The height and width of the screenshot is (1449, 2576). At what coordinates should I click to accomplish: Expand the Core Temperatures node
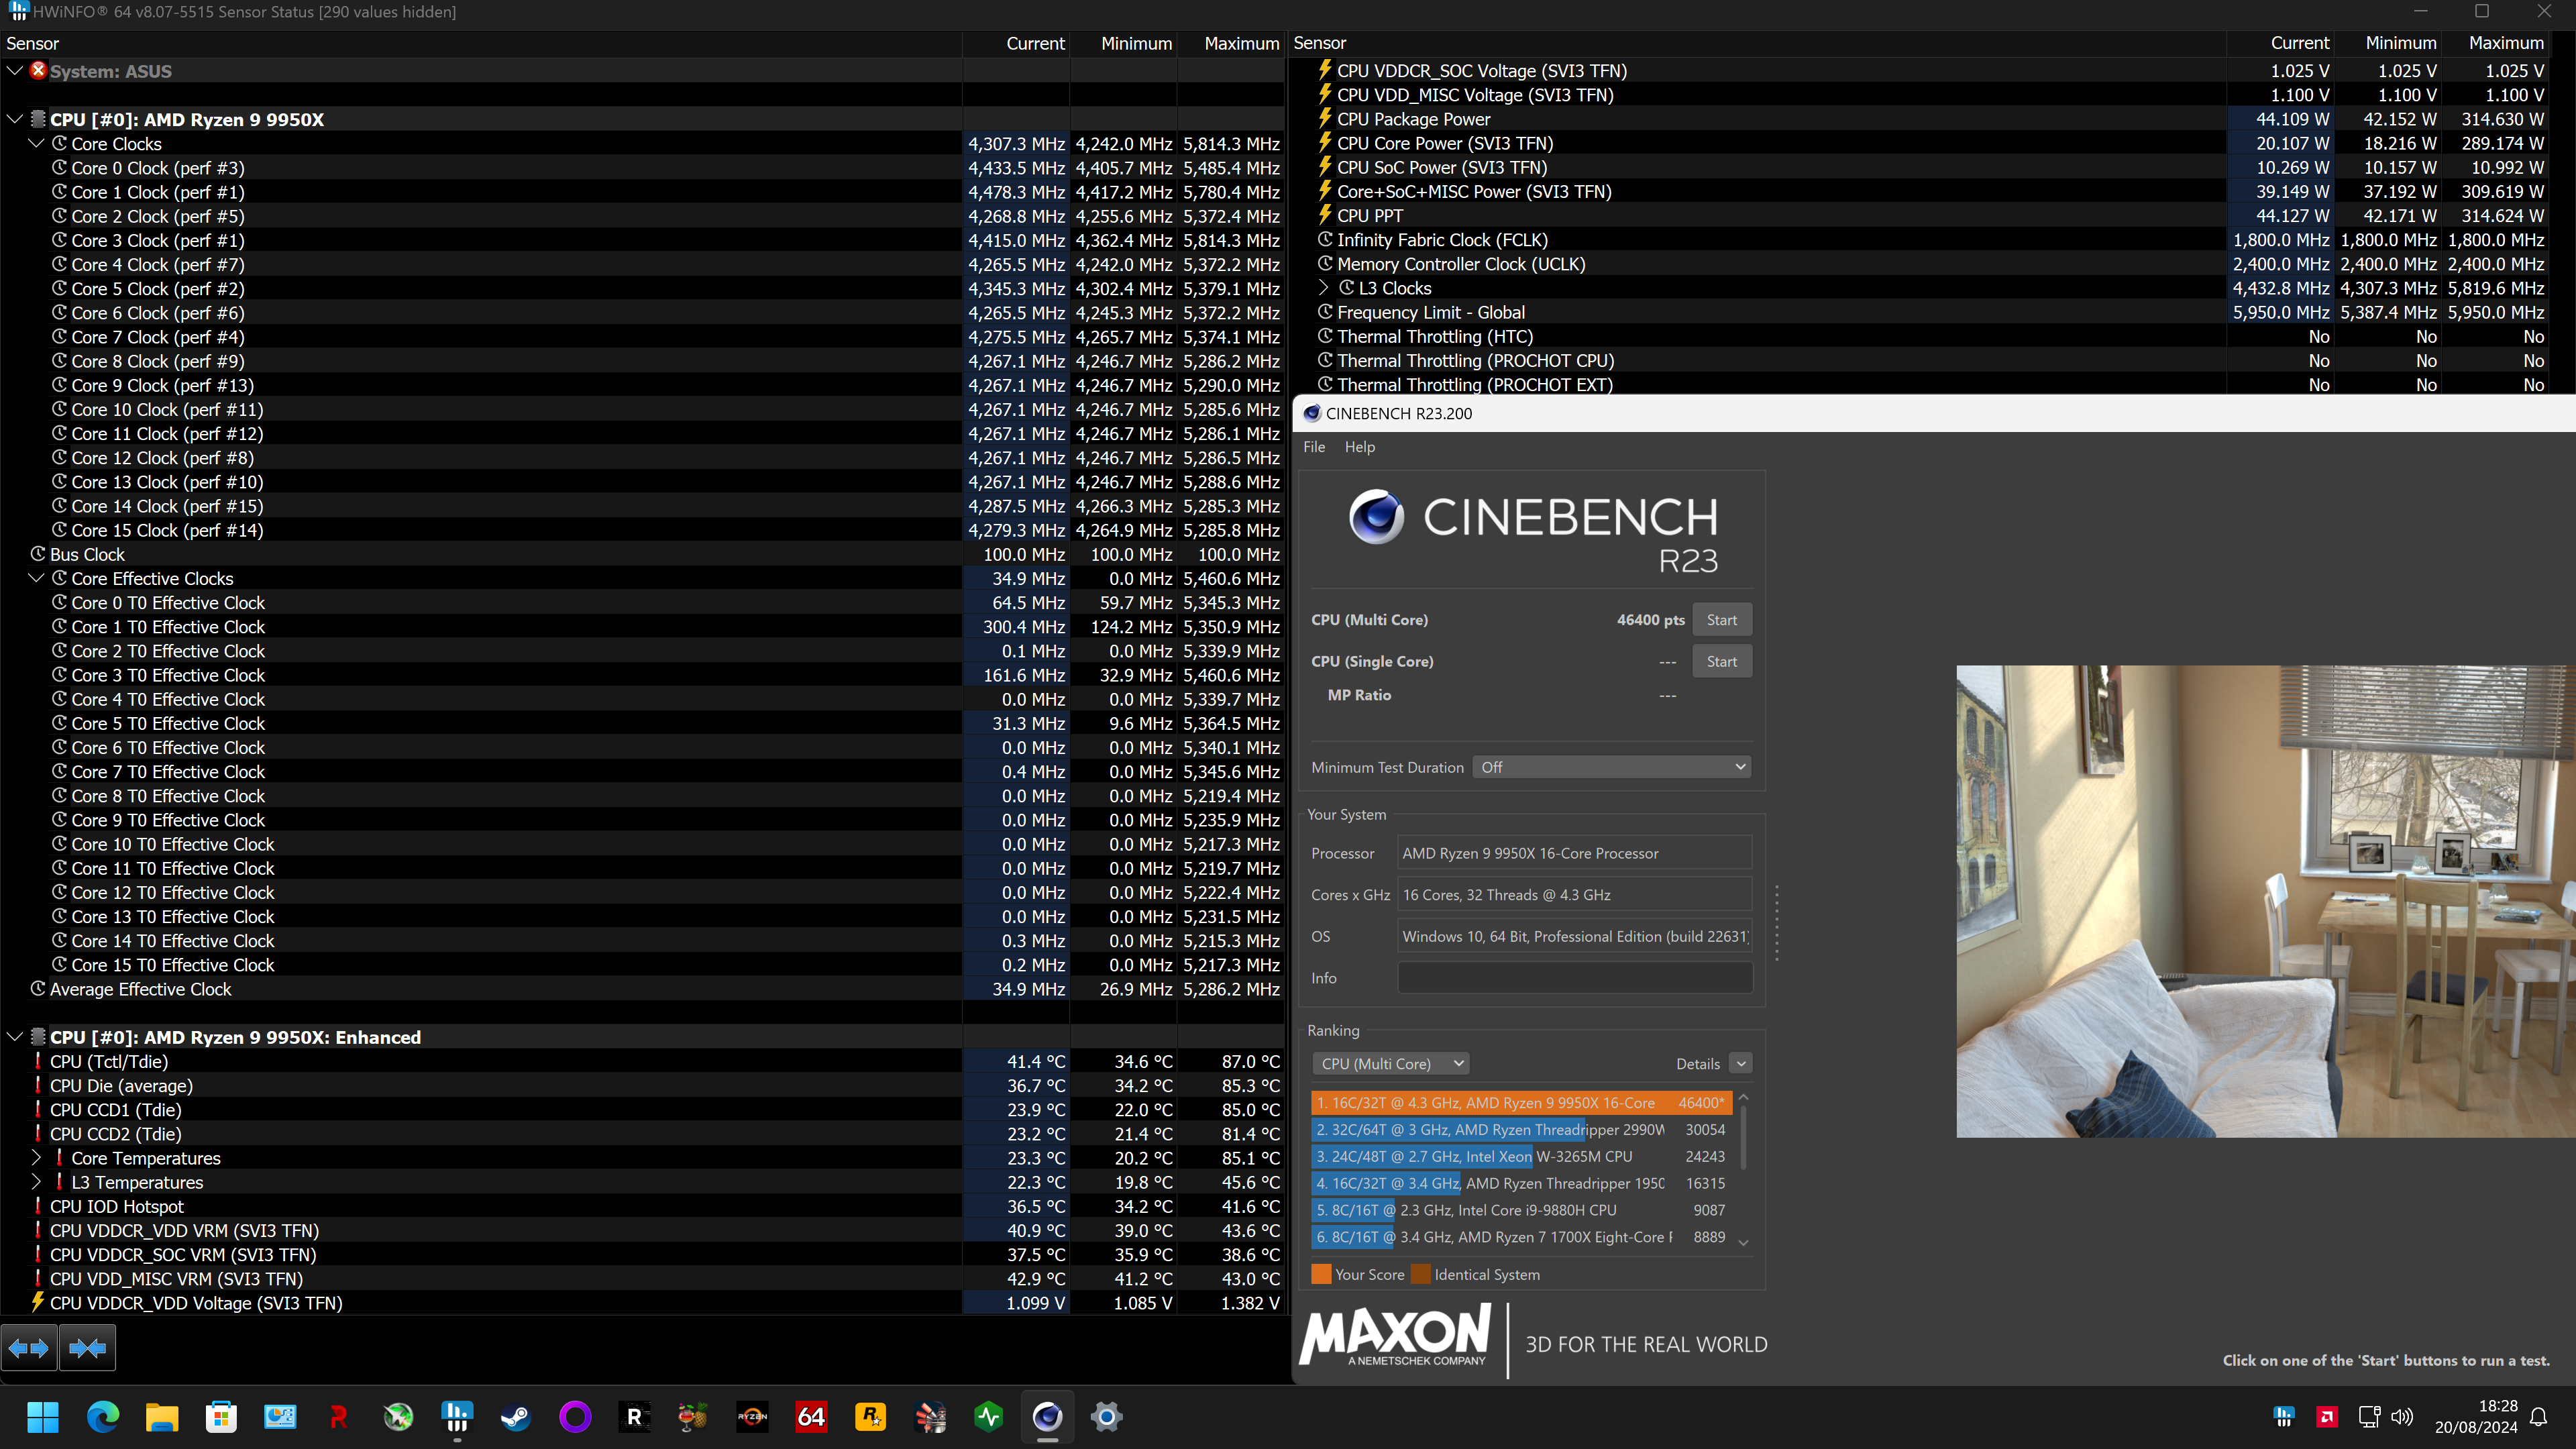pos(36,1158)
